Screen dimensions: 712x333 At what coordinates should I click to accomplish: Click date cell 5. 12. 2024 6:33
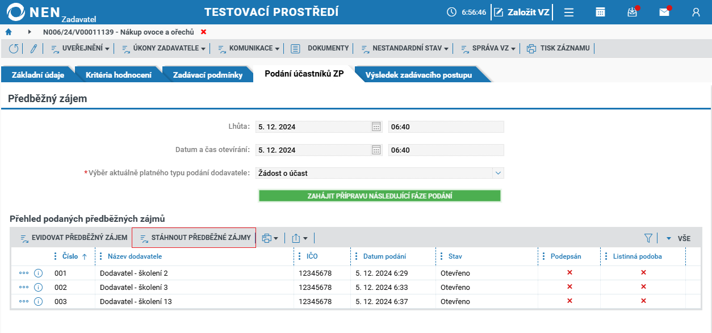[393, 287]
